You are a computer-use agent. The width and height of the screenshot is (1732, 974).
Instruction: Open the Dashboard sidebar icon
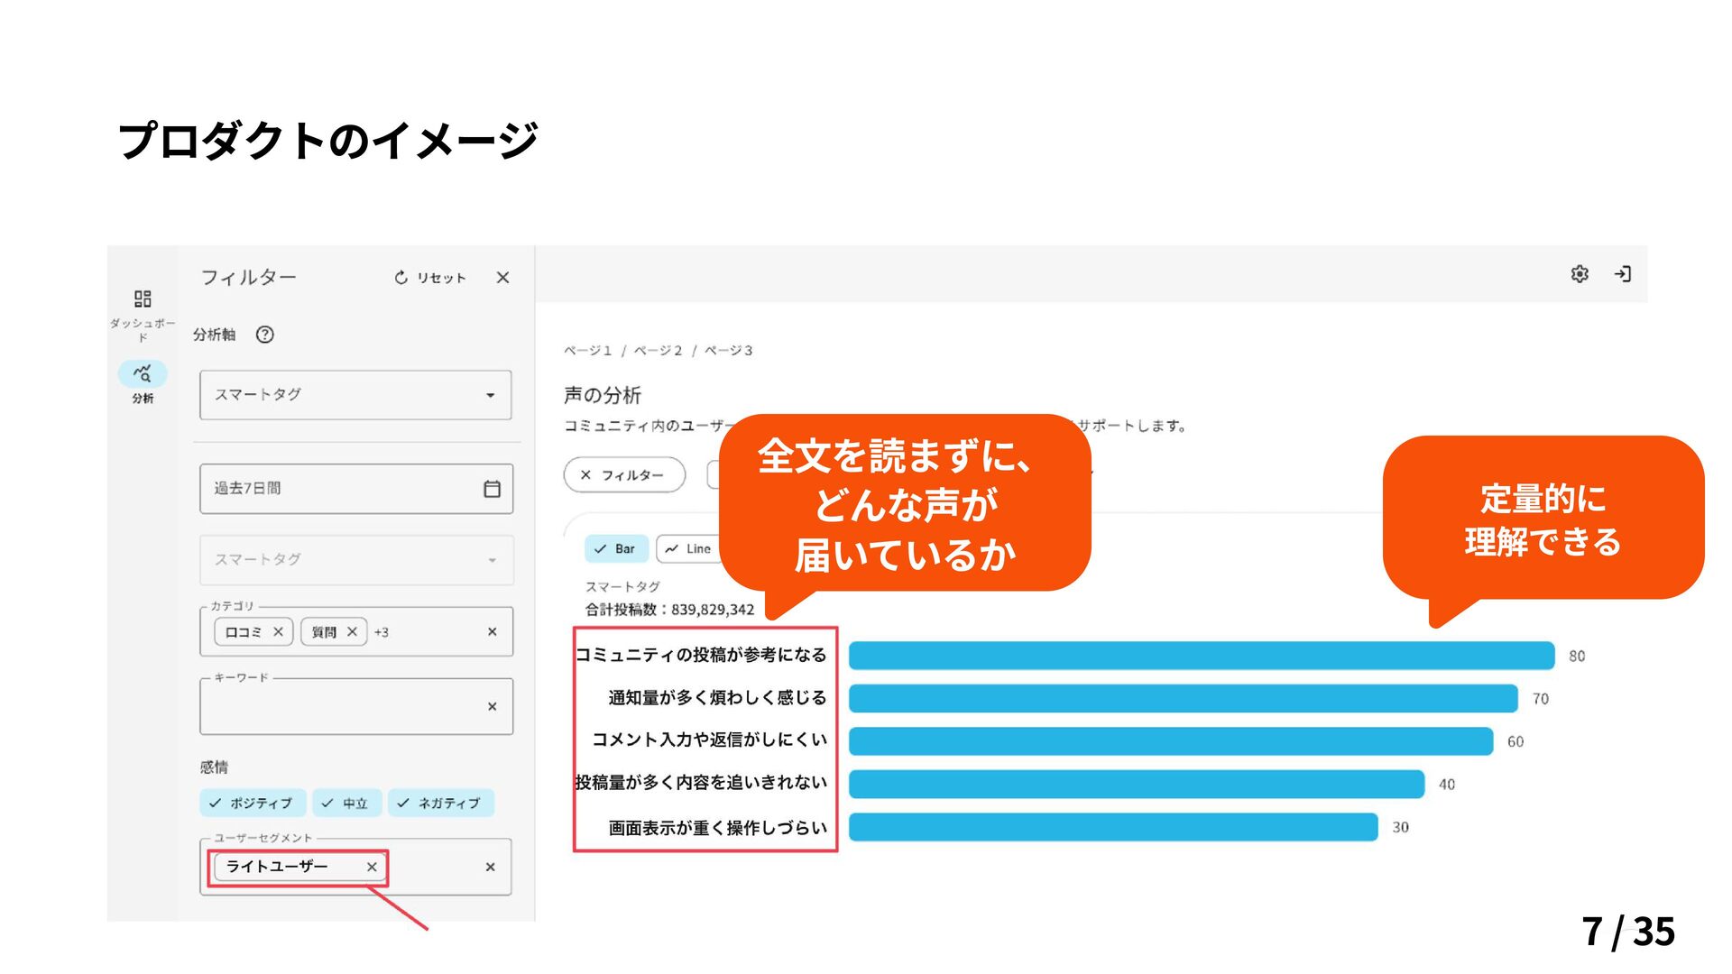(x=143, y=299)
